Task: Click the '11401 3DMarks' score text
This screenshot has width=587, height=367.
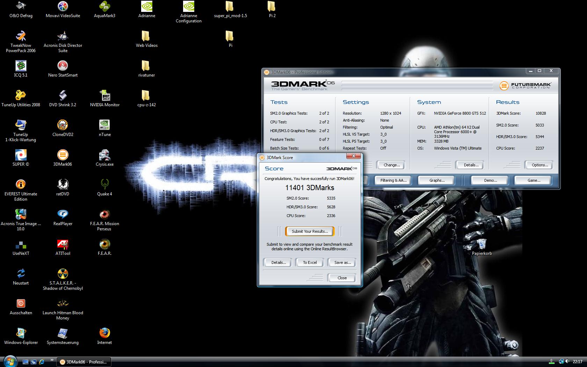Action: click(310, 188)
